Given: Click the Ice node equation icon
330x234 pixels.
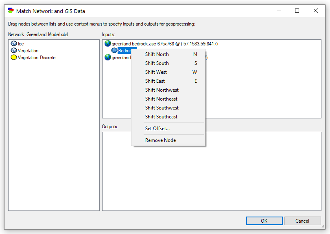Looking at the screenshot, I should [x=14, y=44].
